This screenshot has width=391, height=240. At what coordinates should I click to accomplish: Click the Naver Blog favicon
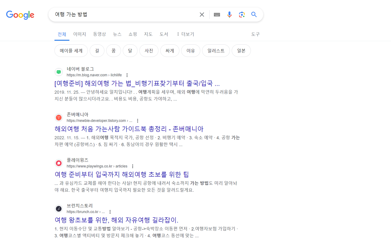59,72
